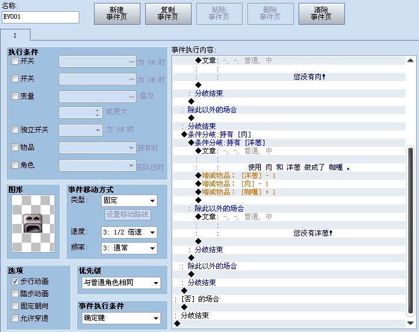Click the first 开关 selection field ellipsis
Screen dimensions: 419x332
coord(131,62)
